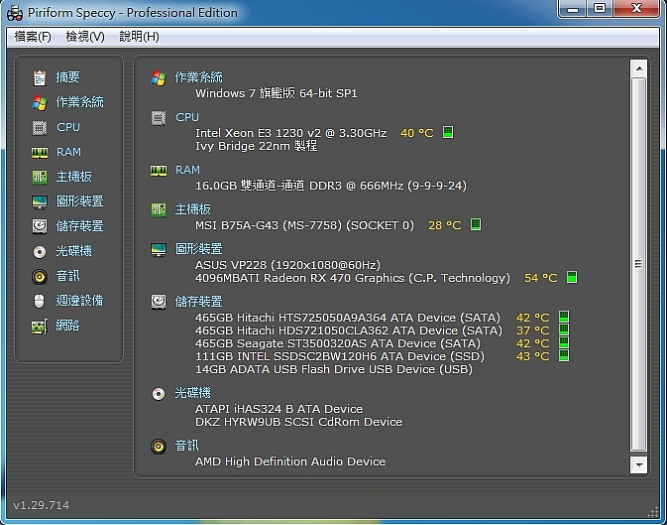Click the 主機板 motherboard icon in sidebar
667x525 pixels.
[40, 177]
